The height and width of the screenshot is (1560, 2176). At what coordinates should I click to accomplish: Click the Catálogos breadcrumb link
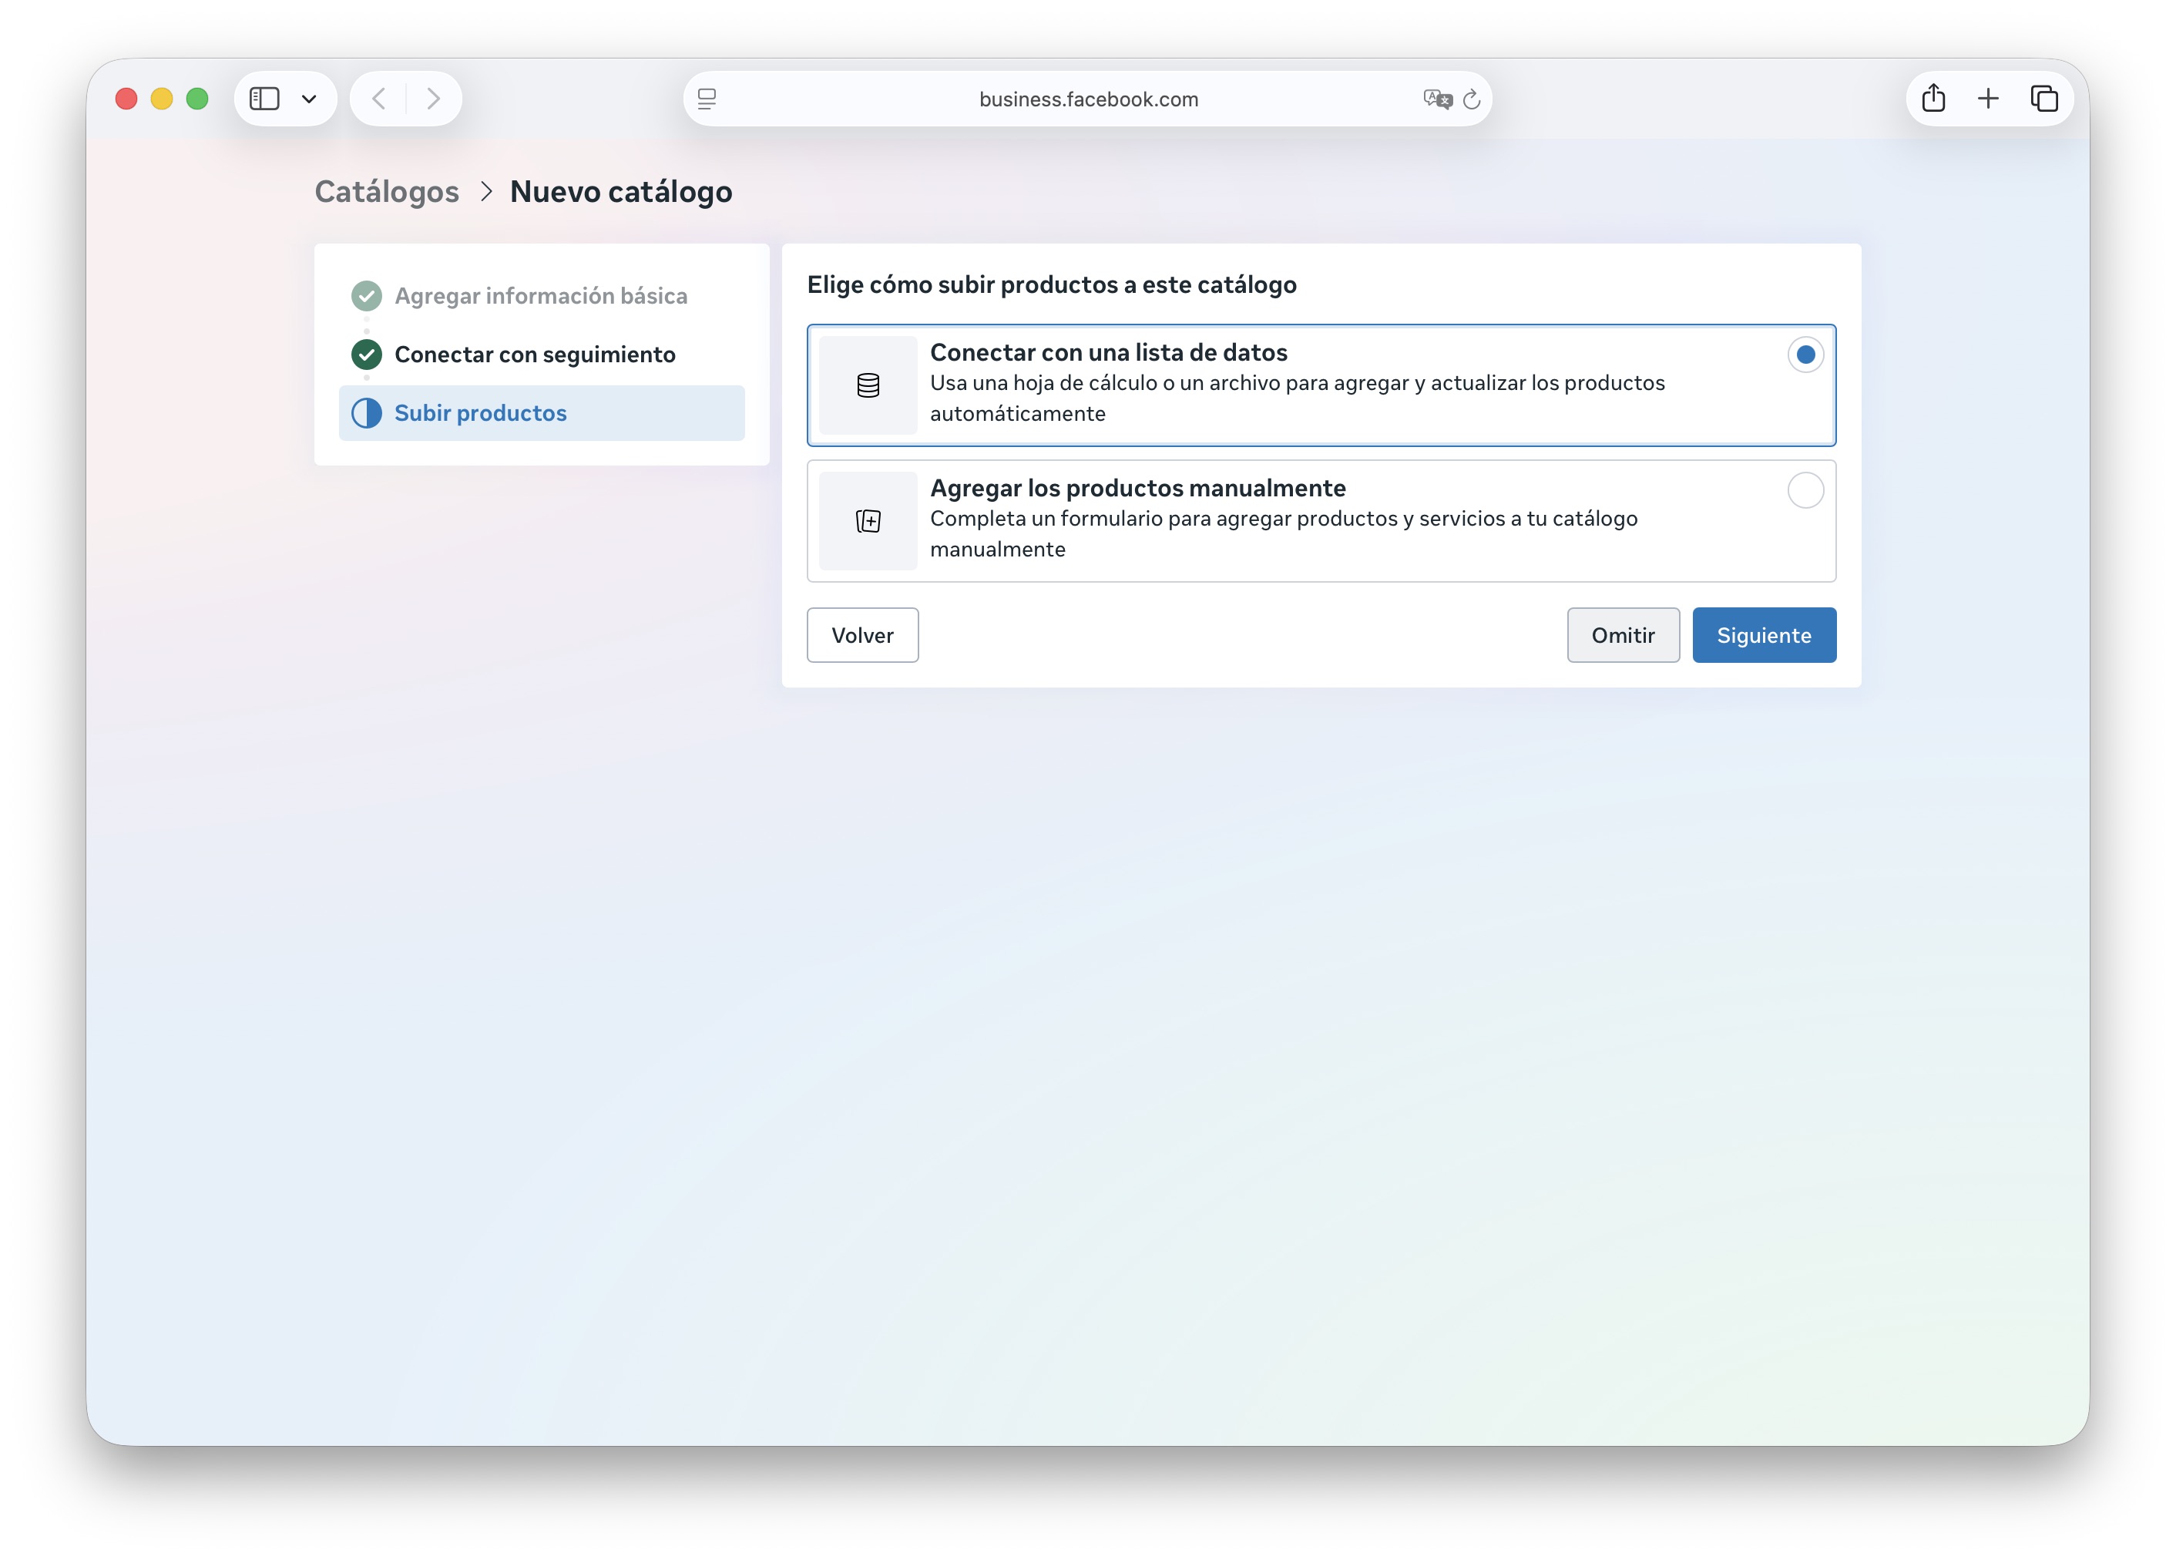coord(387,192)
